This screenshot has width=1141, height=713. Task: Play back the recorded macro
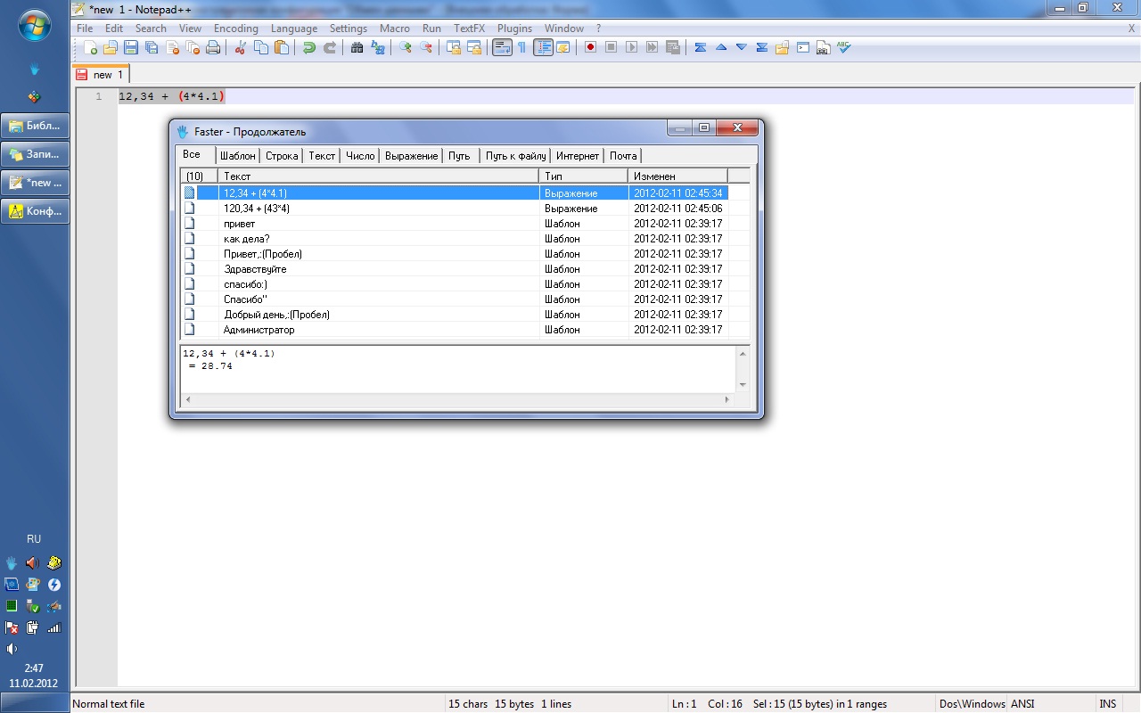632,47
